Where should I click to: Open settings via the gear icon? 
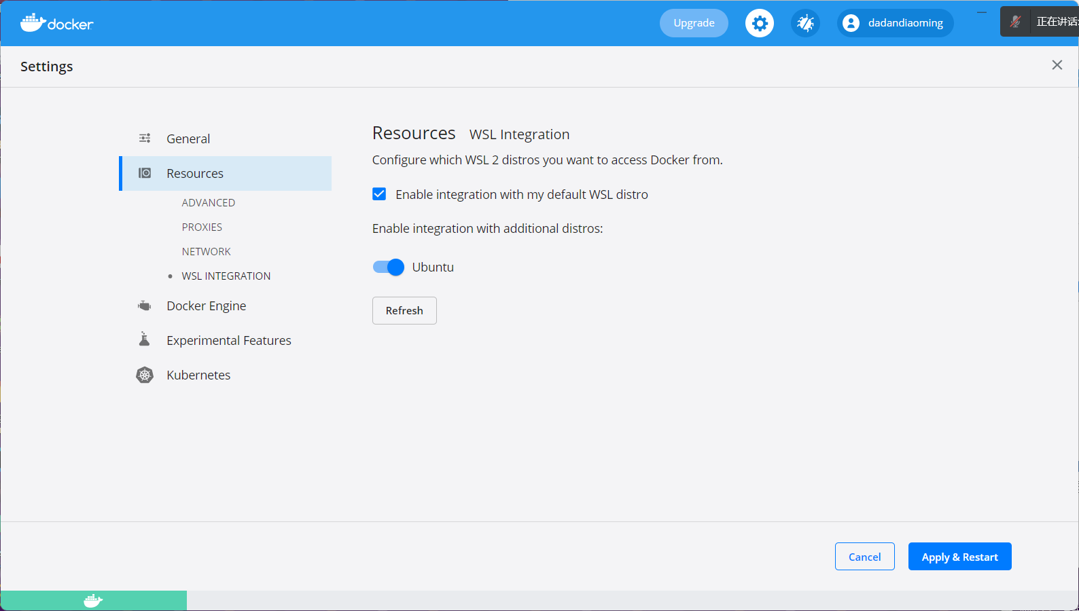tap(760, 23)
